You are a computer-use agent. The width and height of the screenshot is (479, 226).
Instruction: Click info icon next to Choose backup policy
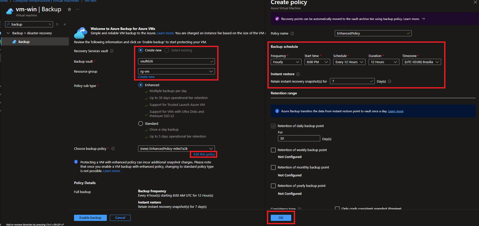click(x=113, y=149)
